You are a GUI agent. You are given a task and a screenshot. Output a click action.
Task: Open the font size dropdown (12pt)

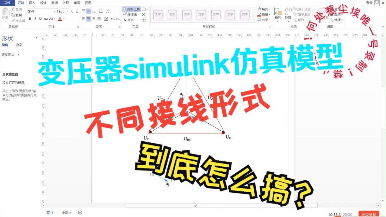[67, 11]
